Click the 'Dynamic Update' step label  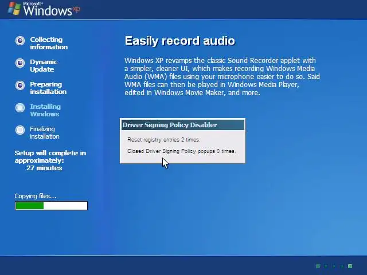44,66
